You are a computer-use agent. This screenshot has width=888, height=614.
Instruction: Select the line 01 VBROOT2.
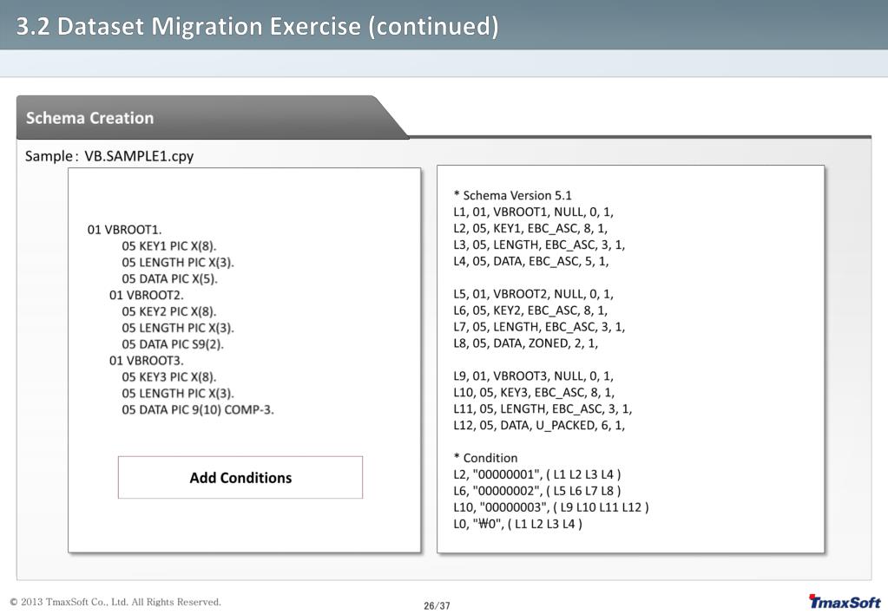click(146, 296)
